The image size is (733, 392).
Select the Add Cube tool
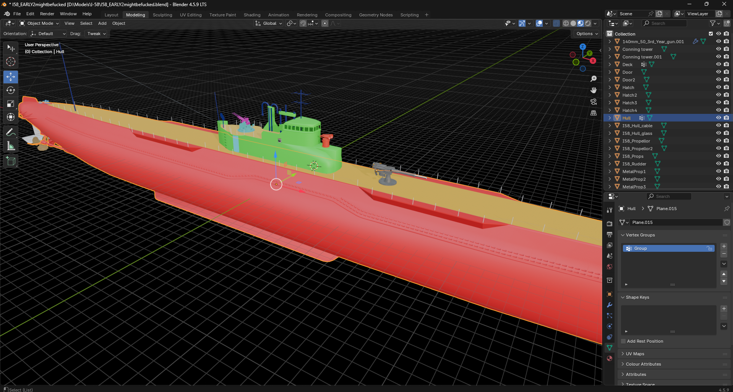[11, 161]
